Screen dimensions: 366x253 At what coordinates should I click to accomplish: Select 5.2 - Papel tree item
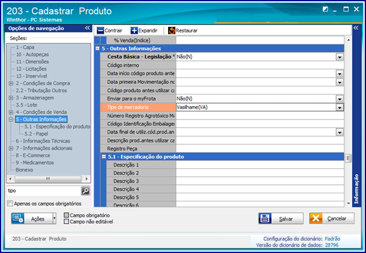36,134
